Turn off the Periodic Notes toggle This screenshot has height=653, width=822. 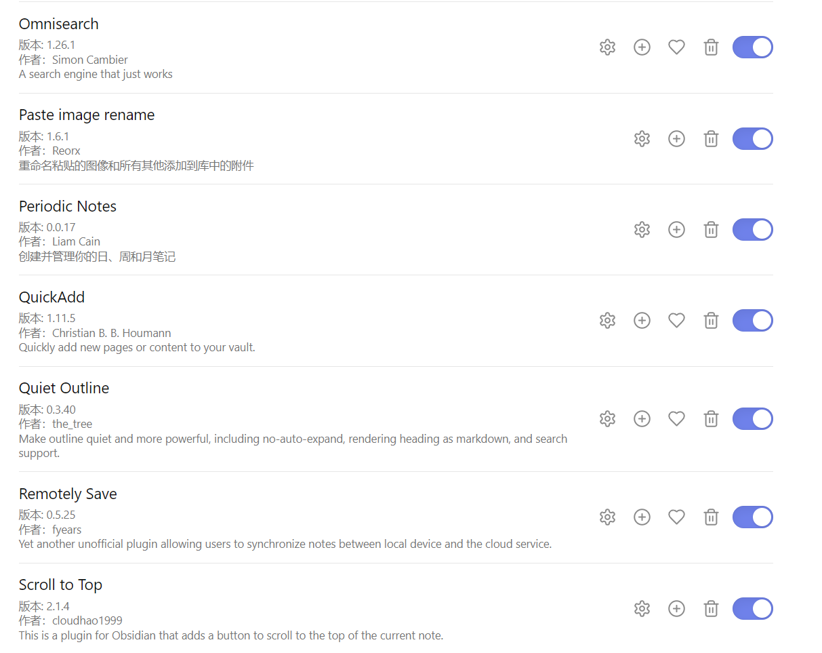pyautogui.click(x=753, y=230)
